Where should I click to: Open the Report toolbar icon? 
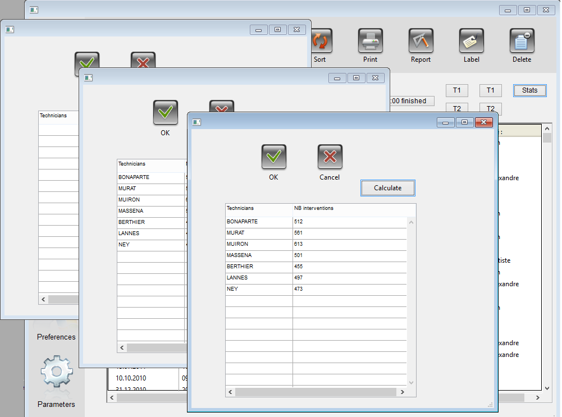pyautogui.click(x=421, y=42)
